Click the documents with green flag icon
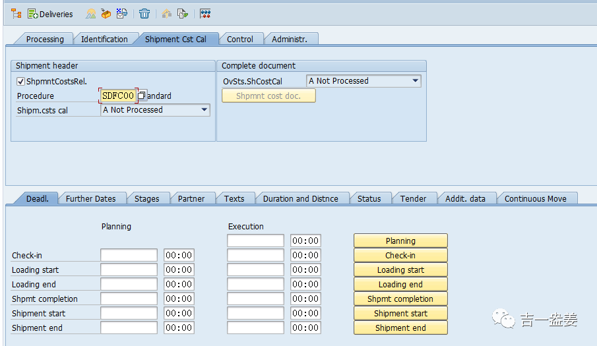 coord(183,14)
